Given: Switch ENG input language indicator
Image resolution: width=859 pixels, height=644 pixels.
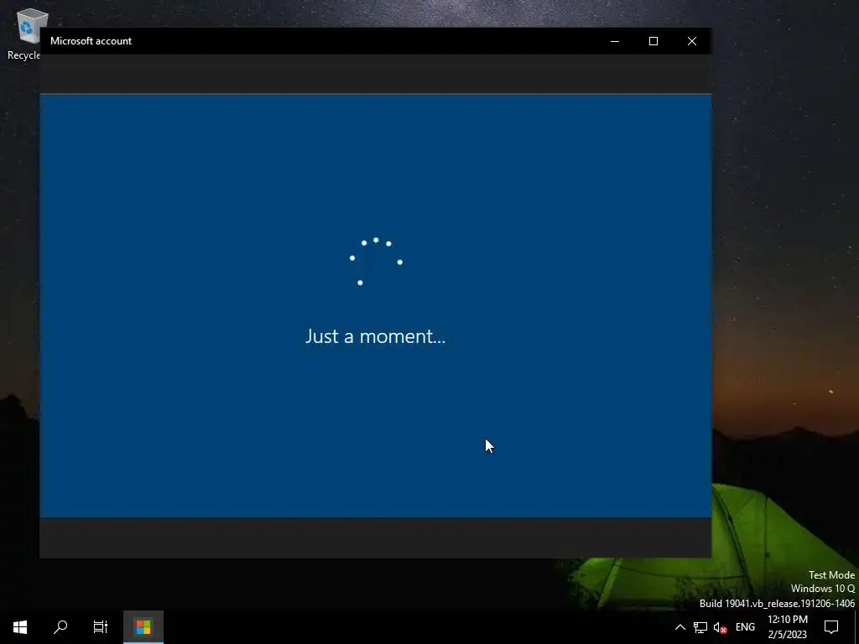Looking at the screenshot, I should coord(745,627).
